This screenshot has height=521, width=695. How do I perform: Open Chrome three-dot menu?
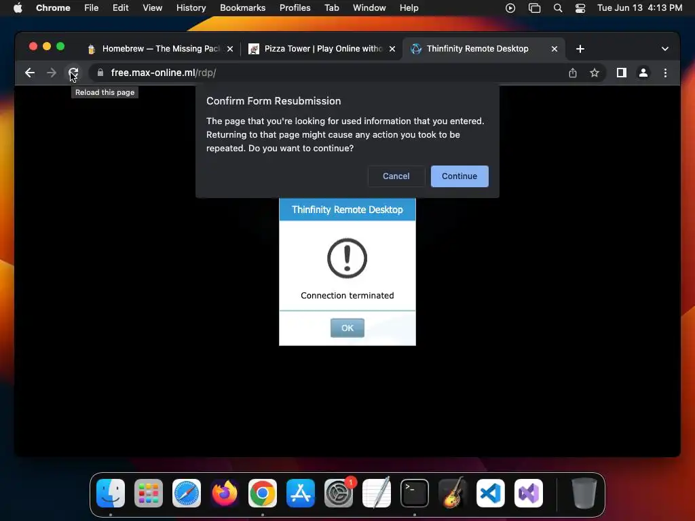[x=665, y=73]
